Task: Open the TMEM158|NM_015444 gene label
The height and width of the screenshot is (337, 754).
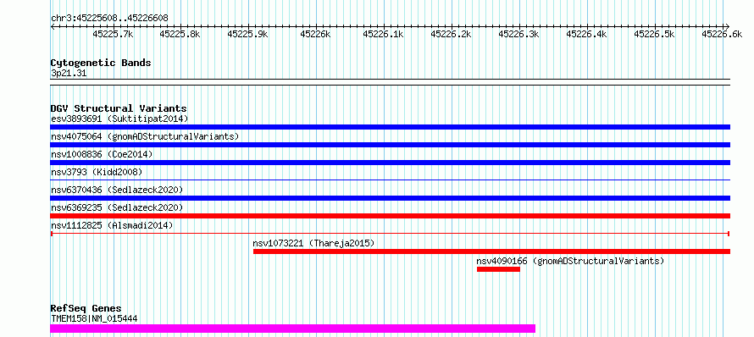Action: (x=94, y=318)
